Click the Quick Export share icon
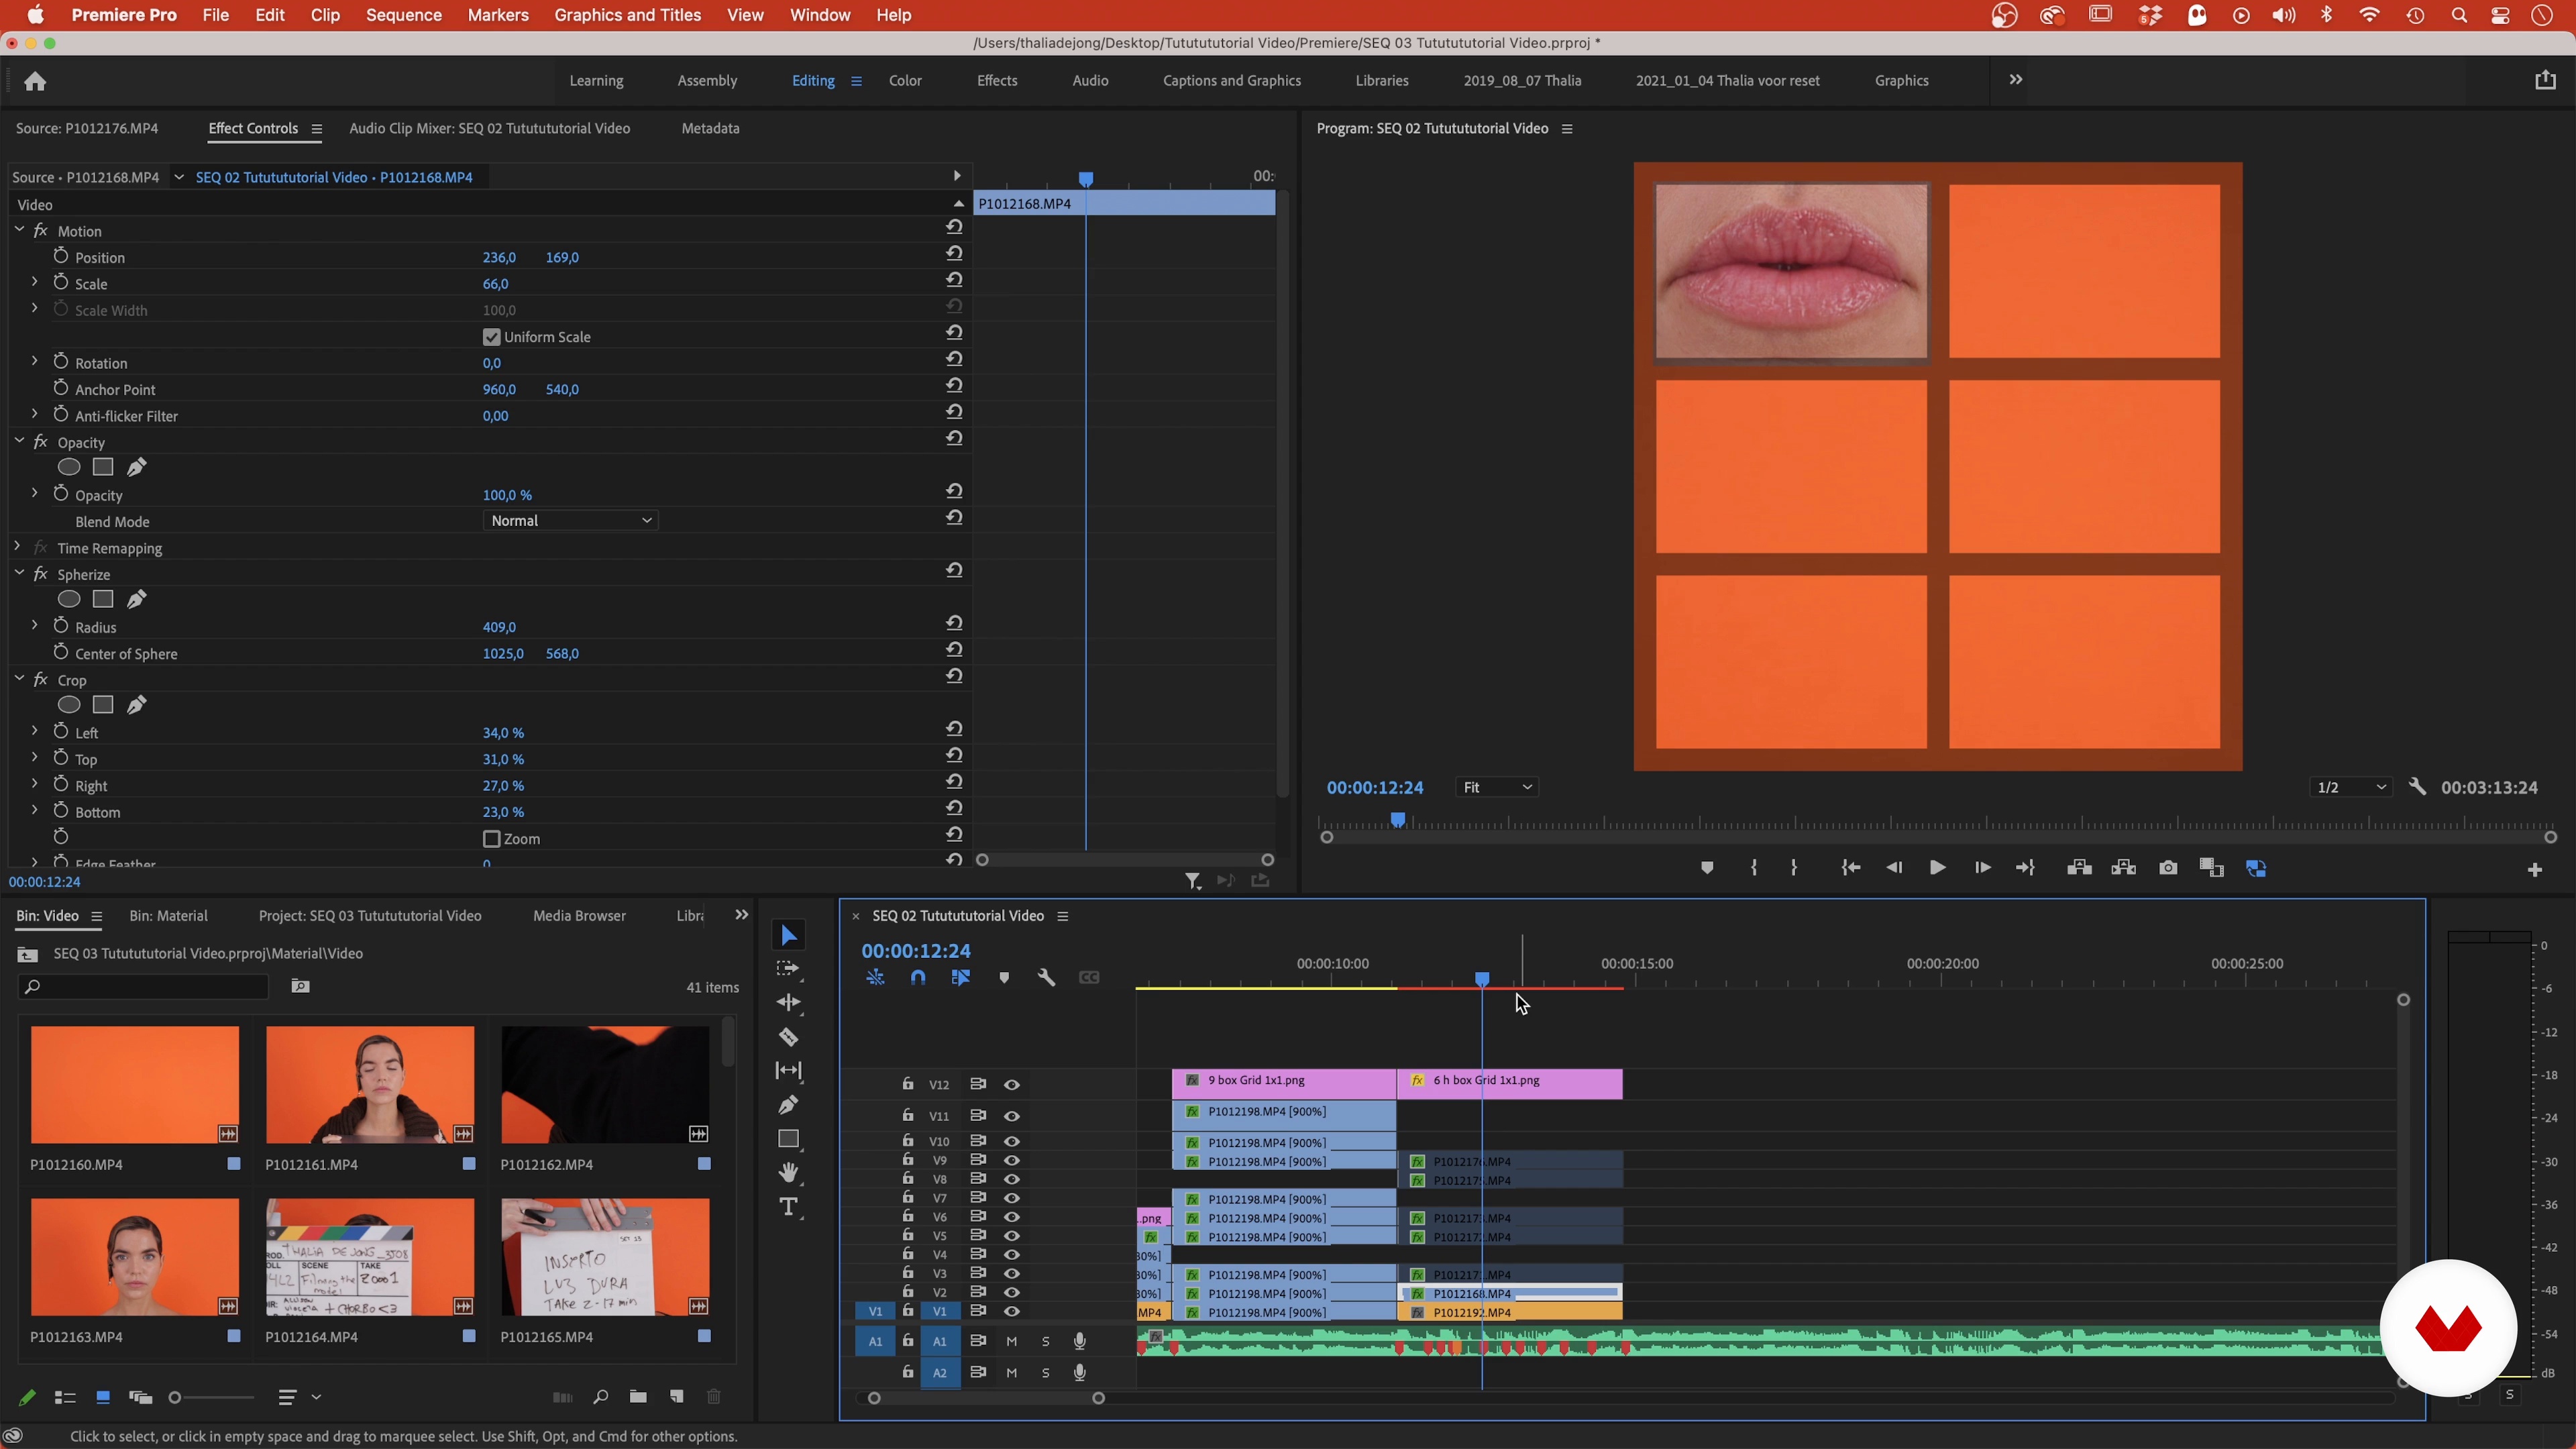The width and height of the screenshot is (2576, 1449). coord(2545,80)
